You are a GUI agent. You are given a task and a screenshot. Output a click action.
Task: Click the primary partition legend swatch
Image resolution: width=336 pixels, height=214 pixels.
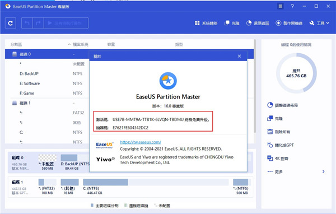click(x=92, y=206)
